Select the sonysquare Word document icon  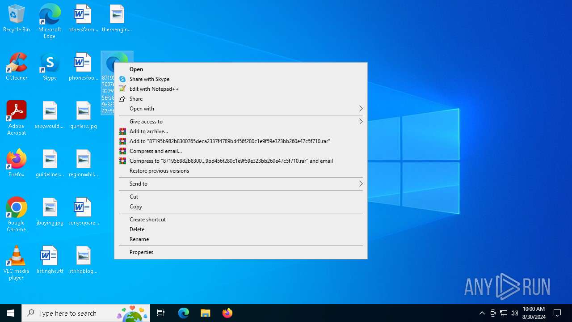click(x=83, y=212)
